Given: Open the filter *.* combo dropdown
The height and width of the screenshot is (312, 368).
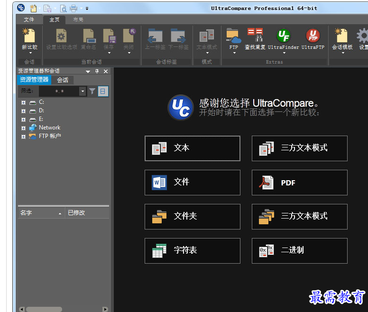Looking at the screenshot, I should (83, 91).
